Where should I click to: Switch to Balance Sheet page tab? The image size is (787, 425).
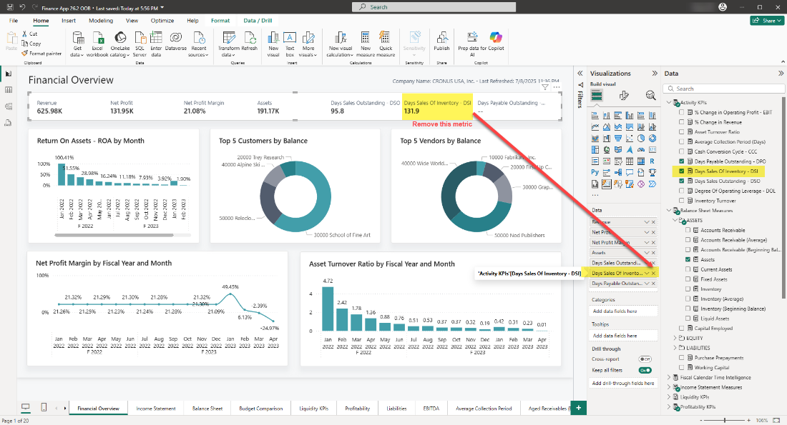point(207,409)
